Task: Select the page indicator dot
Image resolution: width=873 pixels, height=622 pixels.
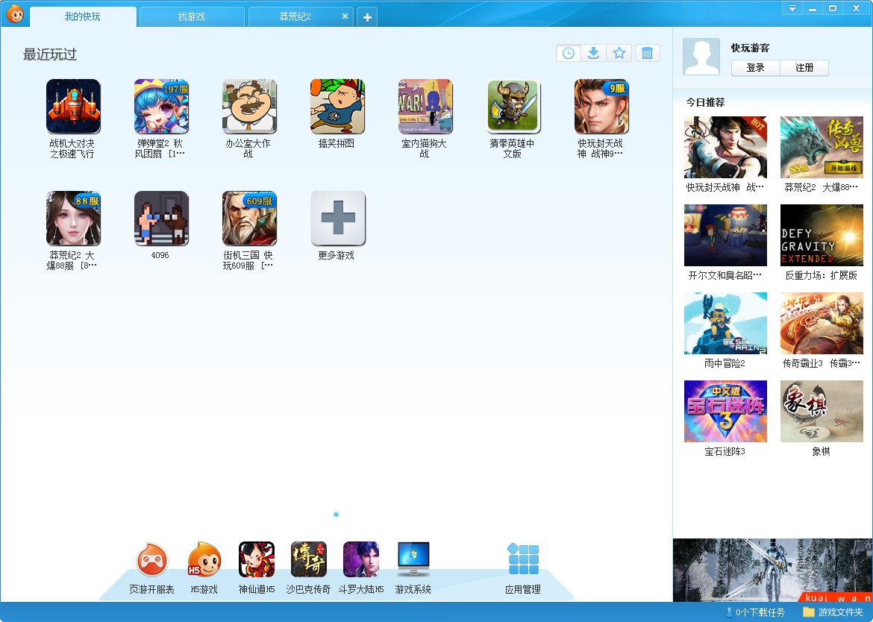Action: pos(336,514)
